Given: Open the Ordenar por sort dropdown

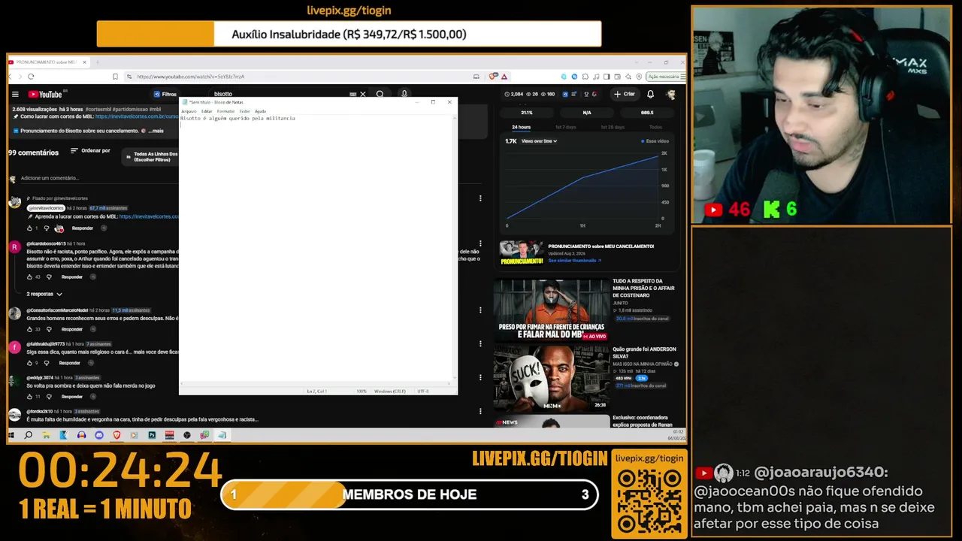Looking at the screenshot, I should 90,151.
